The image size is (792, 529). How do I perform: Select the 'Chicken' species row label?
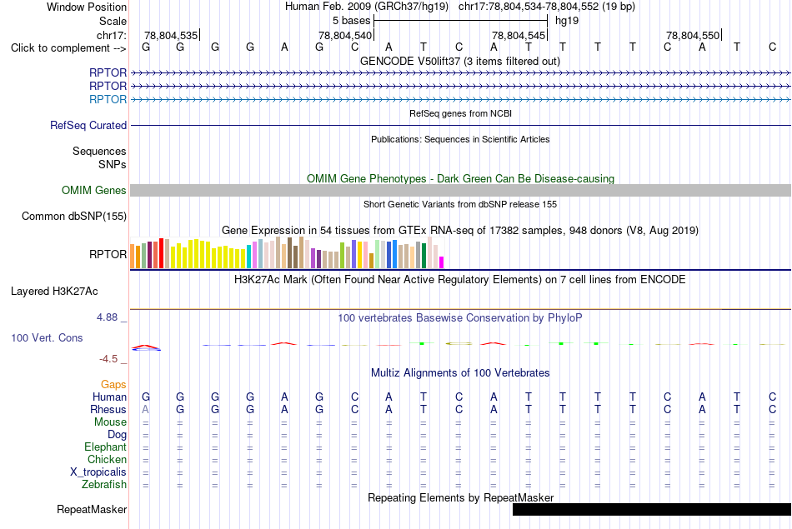tap(107, 459)
